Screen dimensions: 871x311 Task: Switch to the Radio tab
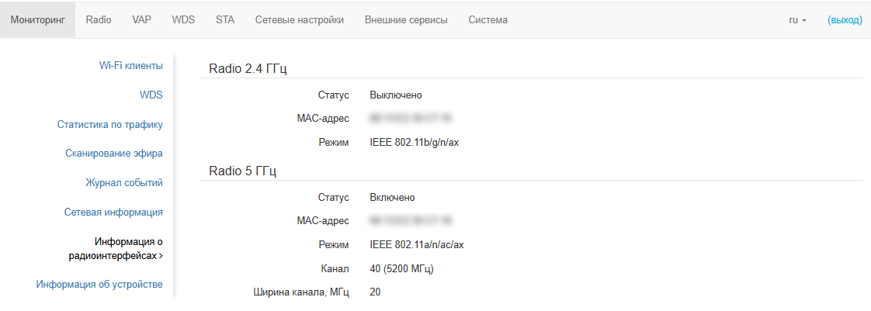99,20
